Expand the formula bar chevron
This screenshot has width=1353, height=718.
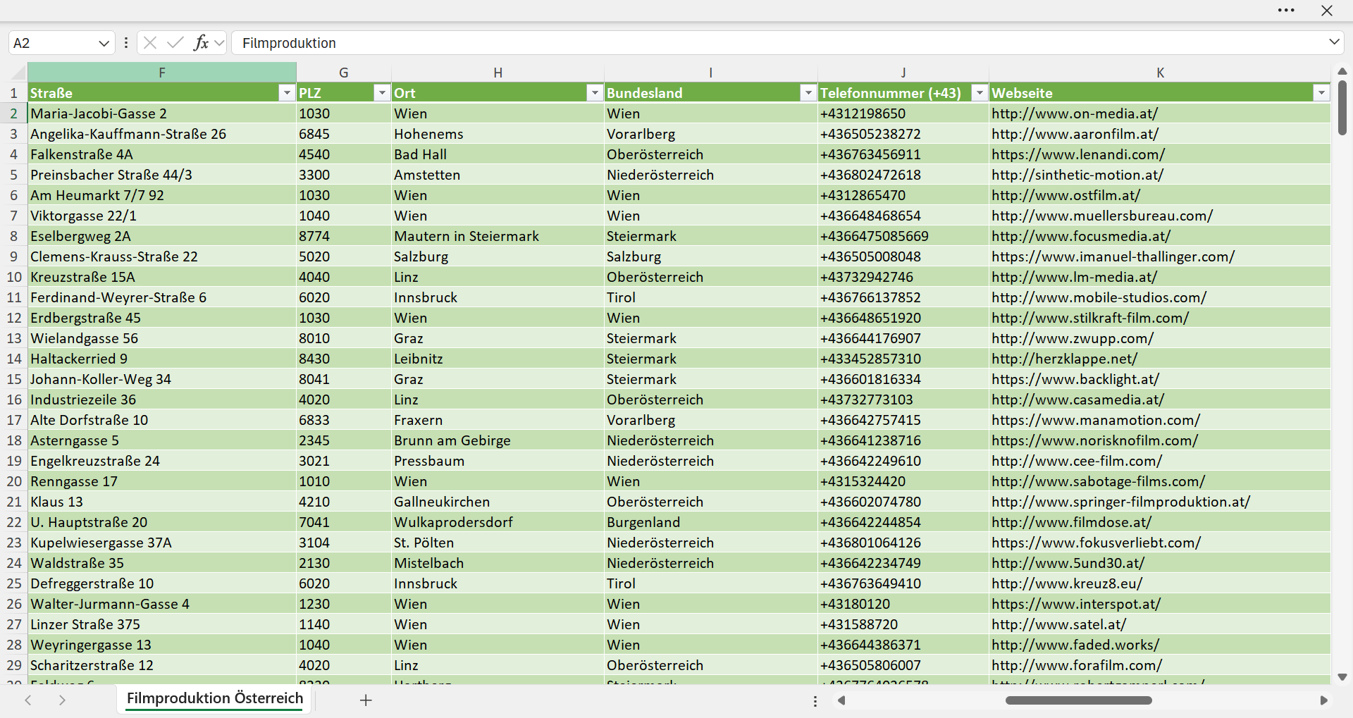click(x=1334, y=42)
